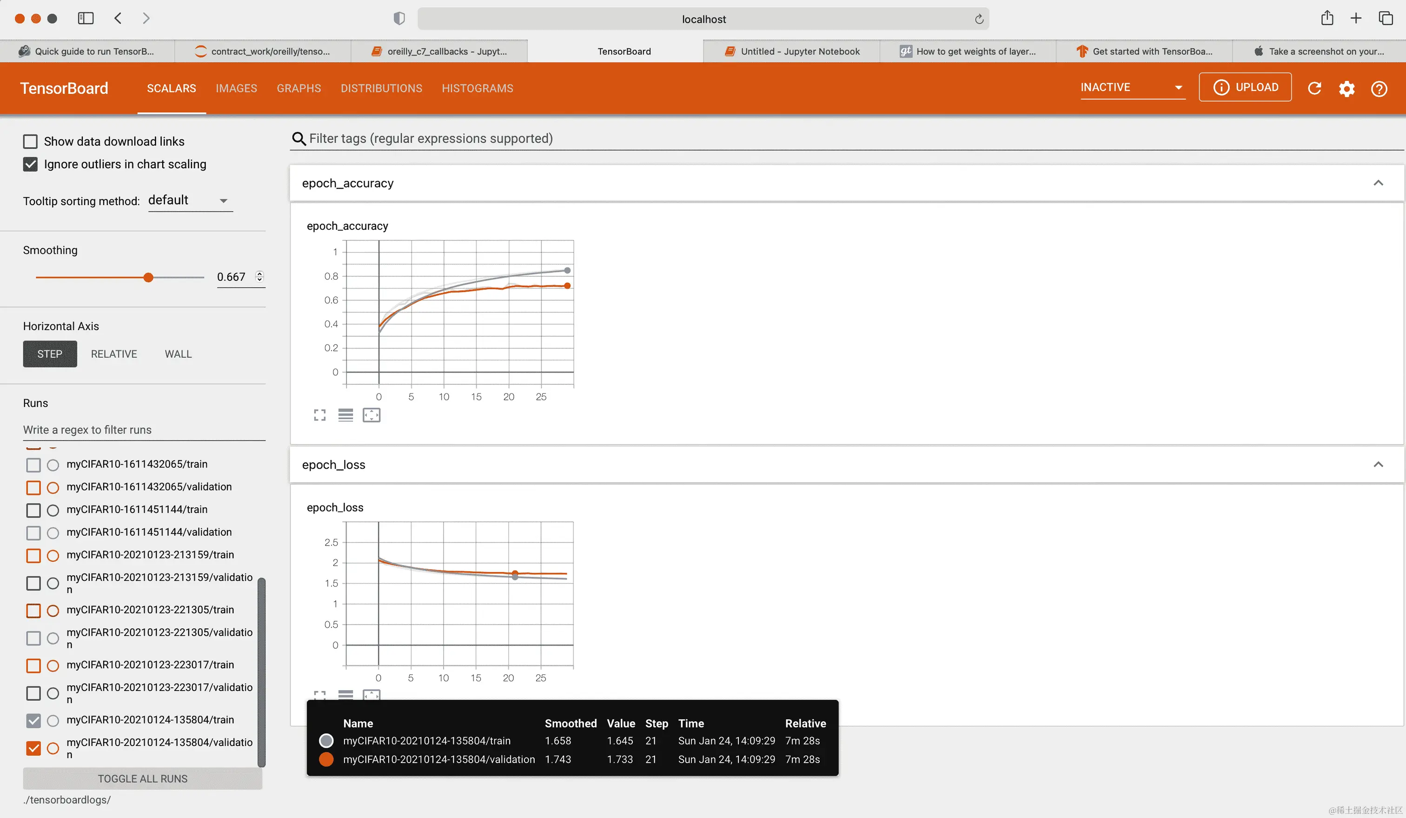Screen dimensions: 1406x818
Task: Open the INACTIVE plugins dropdown
Action: point(1132,87)
